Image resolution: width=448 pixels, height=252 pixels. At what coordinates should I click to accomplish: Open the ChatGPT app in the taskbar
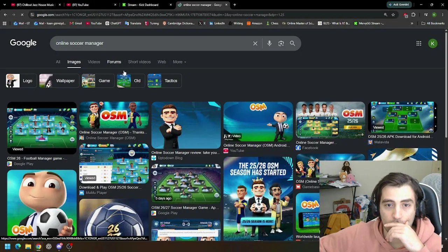49,246
